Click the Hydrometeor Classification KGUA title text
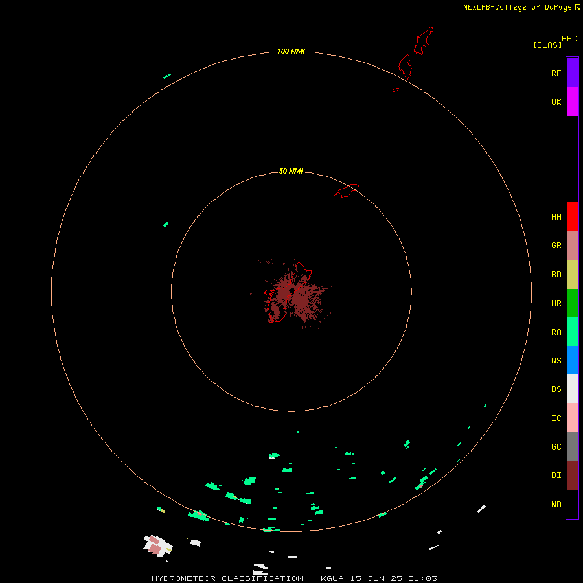 point(294,578)
